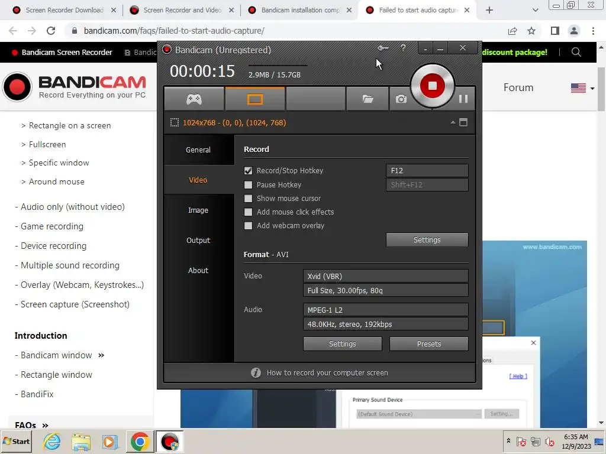Switch to Screen Recorder and Video browser tab
Image resolution: width=606 pixels, height=454 pixels.
click(182, 10)
